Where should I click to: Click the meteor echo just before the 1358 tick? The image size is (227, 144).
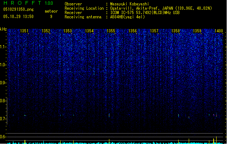(x=179, y=116)
